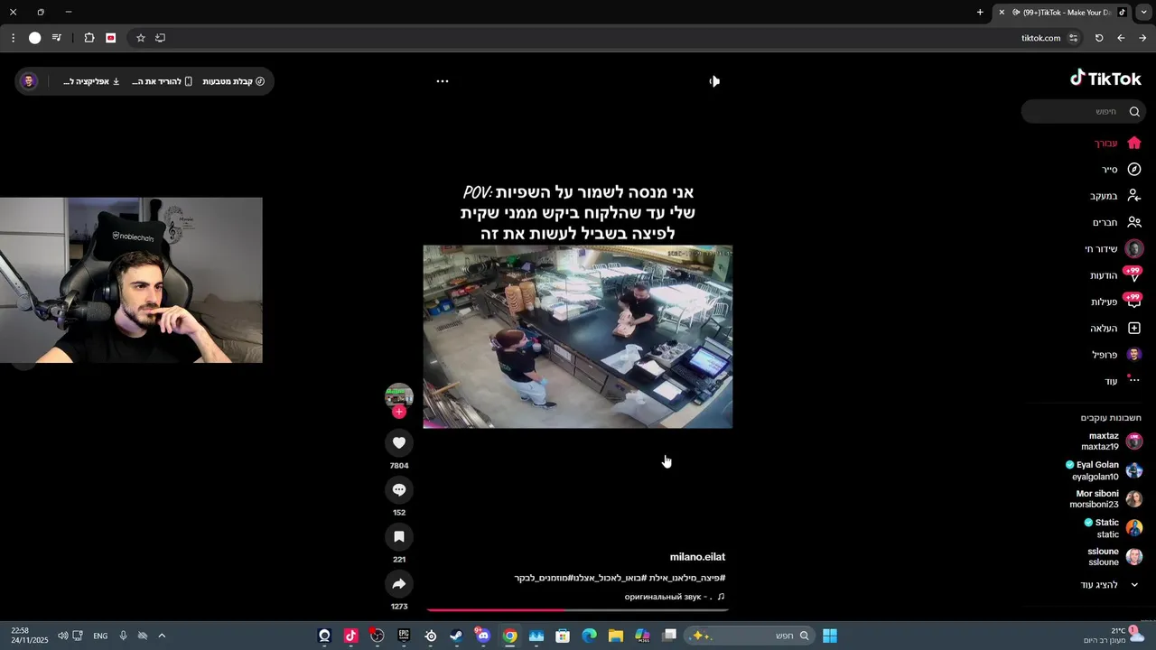The height and width of the screenshot is (650, 1156).
Task: Open creator avatar next to the video
Action: 399,396
